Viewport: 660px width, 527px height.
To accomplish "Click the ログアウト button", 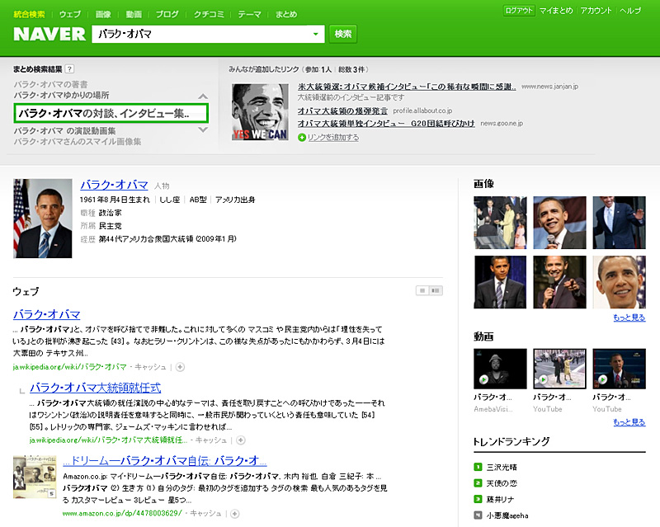I will [519, 11].
